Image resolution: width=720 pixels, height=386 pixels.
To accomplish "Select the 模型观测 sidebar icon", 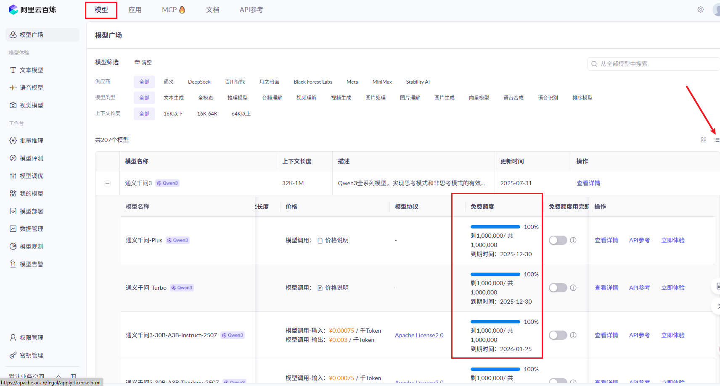I will [x=13, y=247].
